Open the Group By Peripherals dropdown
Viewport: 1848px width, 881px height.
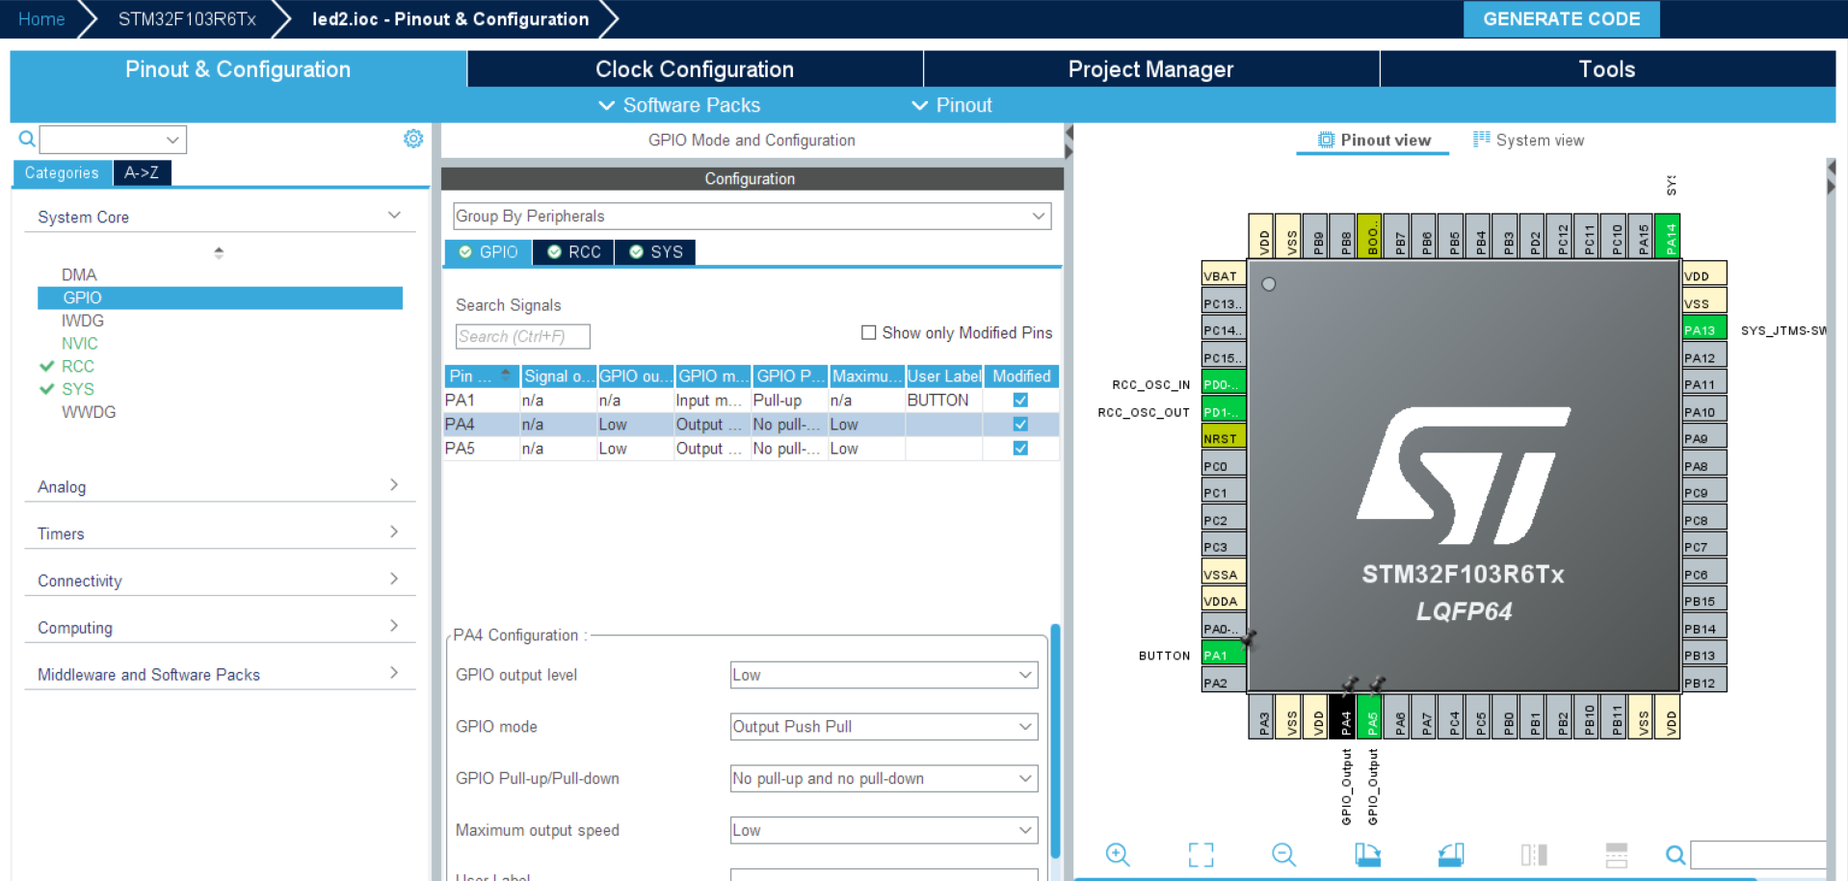752,216
